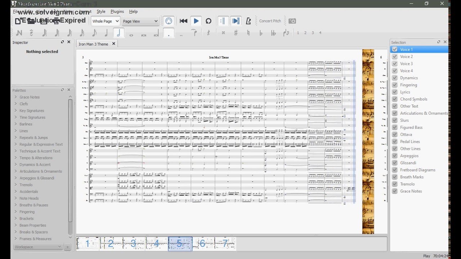Select the eighth note duration
Viewport: 461px width, 259px height.
coord(94,33)
